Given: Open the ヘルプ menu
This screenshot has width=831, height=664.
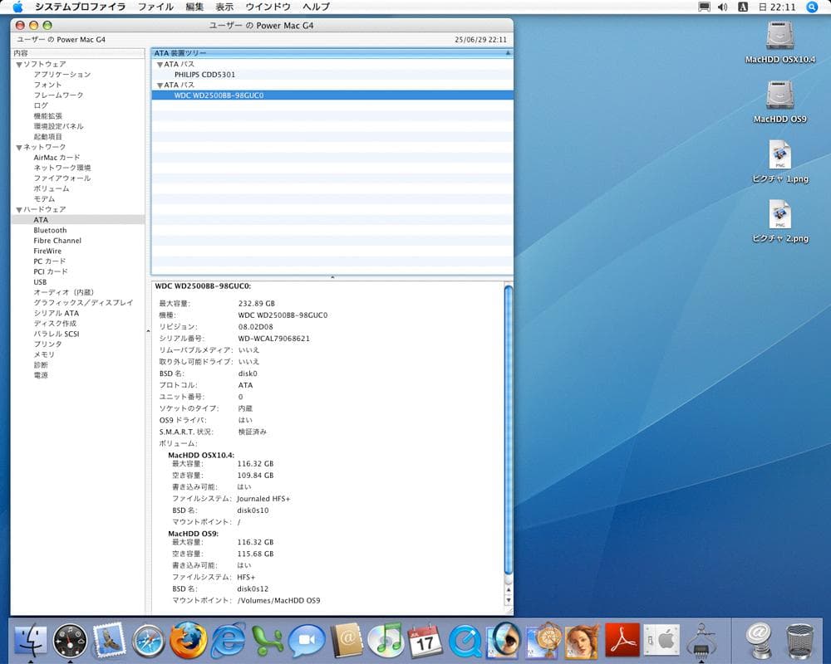Looking at the screenshot, I should coord(315,7).
